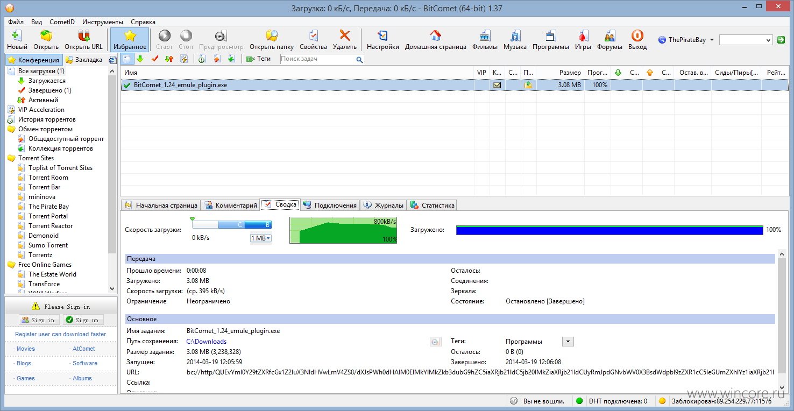Toggle the Избранное favorites star button
This screenshot has width=794, height=411.
click(130, 40)
